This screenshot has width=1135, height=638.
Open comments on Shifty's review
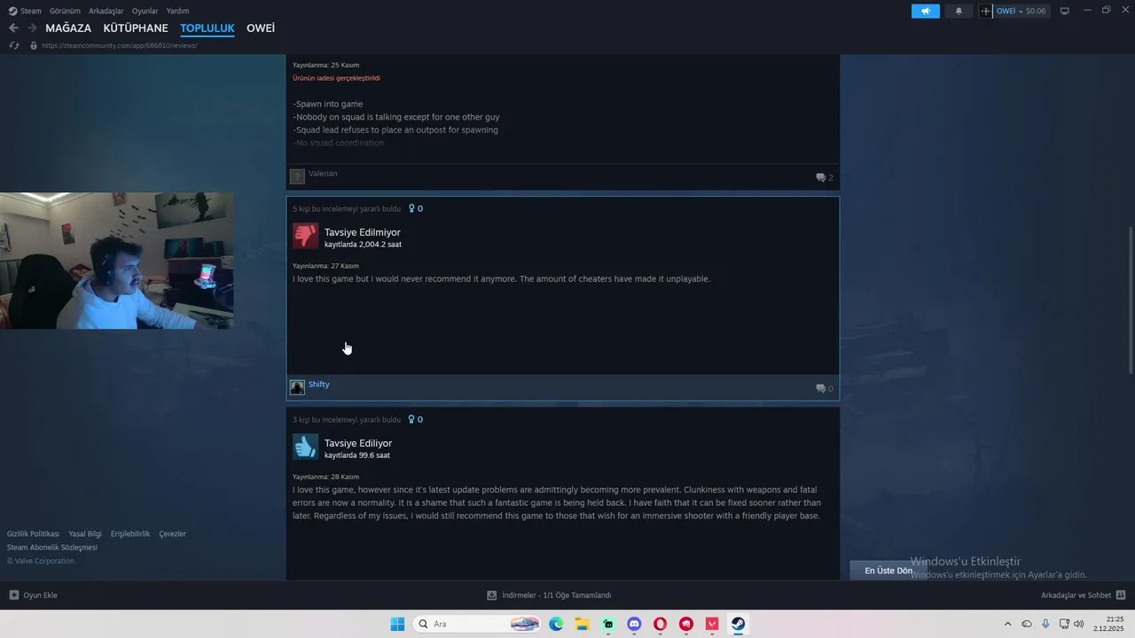pyautogui.click(x=825, y=388)
